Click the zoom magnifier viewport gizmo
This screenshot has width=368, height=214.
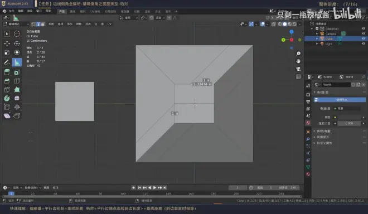click(x=298, y=53)
